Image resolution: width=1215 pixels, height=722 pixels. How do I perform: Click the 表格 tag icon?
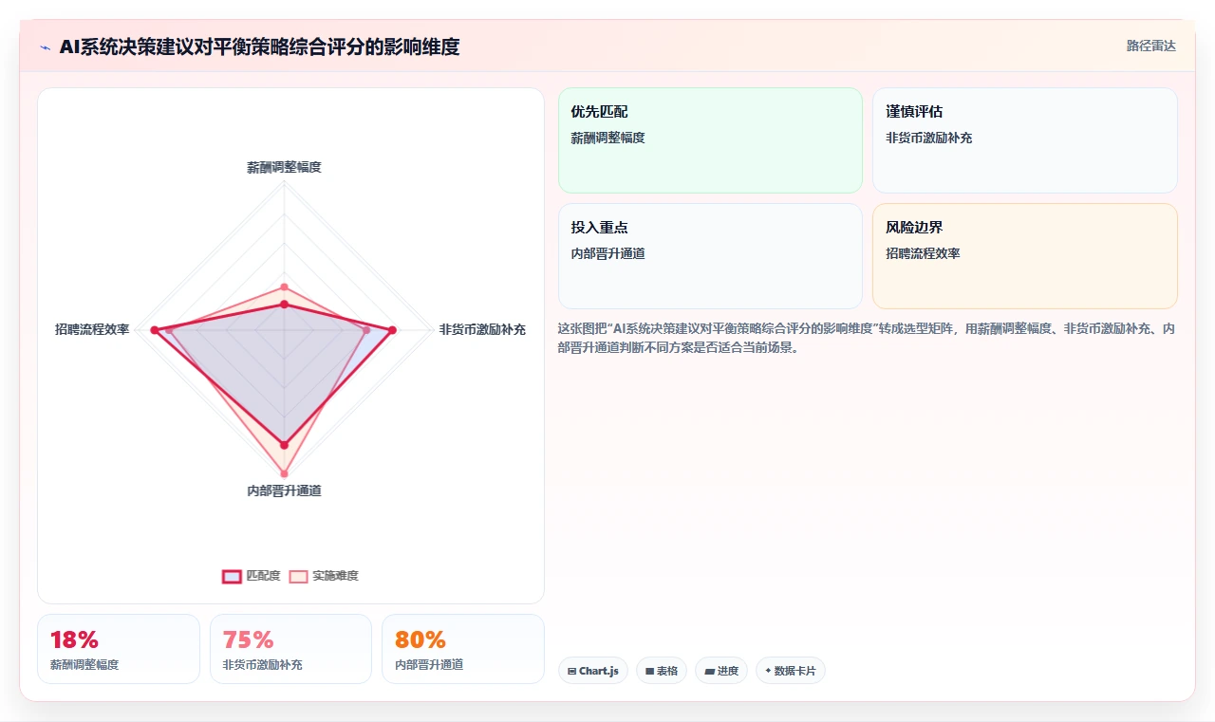coord(649,672)
